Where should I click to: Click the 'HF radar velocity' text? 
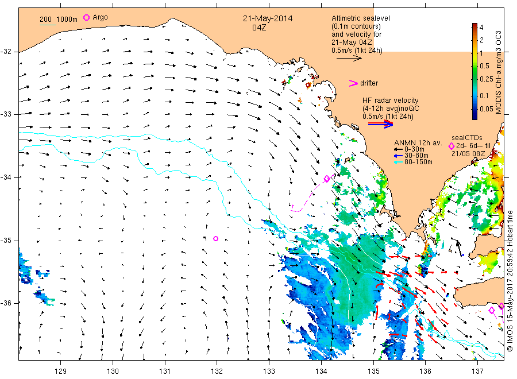(x=391, y=100)
